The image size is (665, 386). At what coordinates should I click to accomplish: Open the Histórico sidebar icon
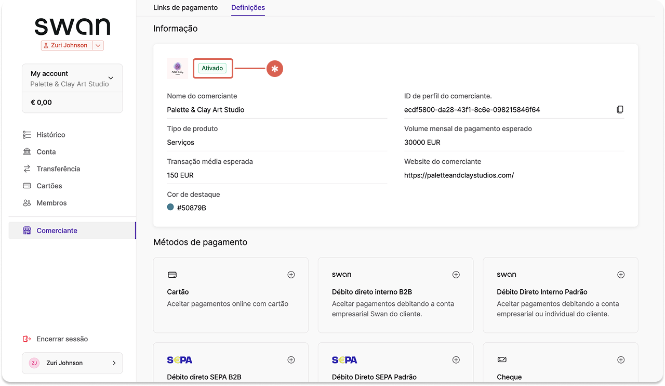pos(27,135)
